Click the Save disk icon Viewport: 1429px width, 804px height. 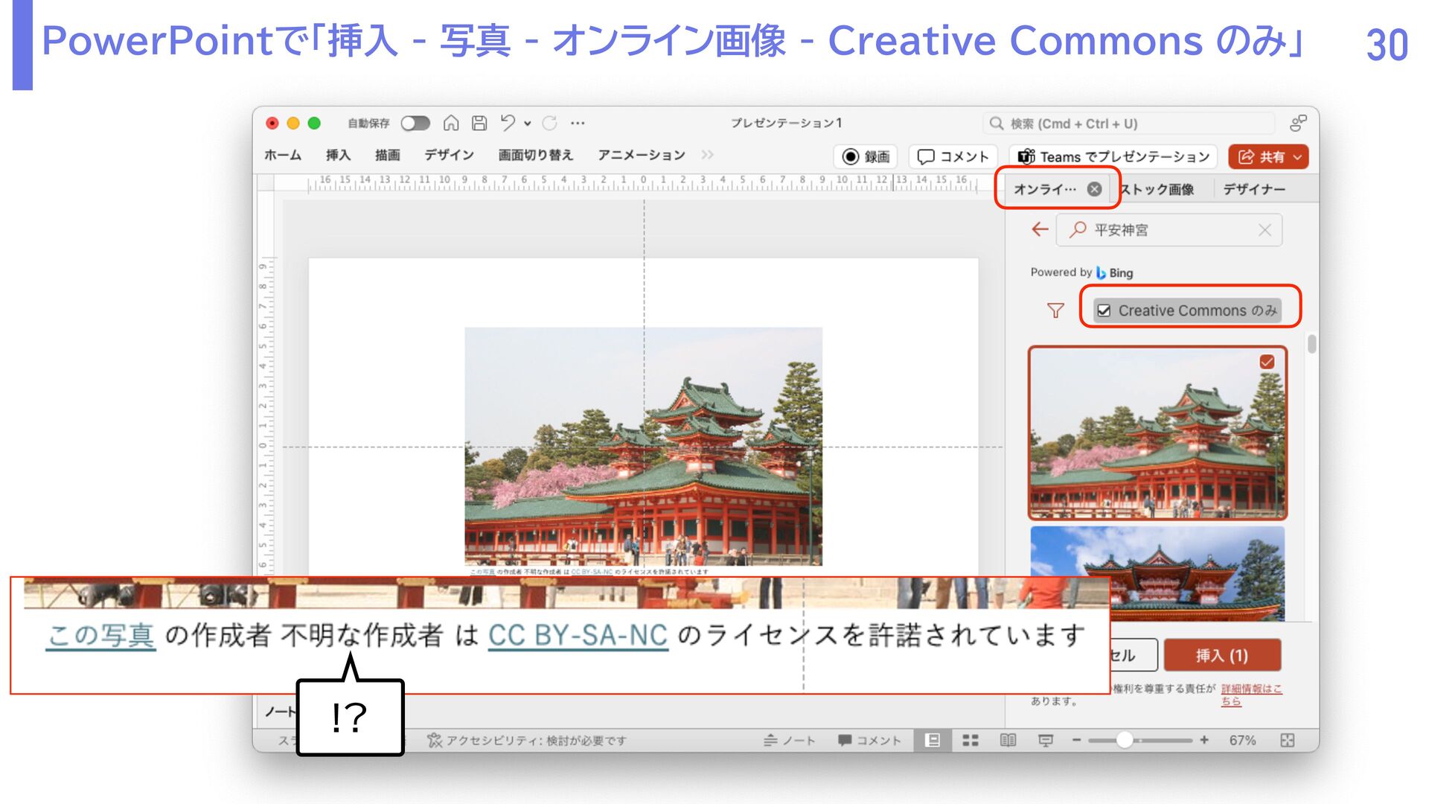coord(479,123)
